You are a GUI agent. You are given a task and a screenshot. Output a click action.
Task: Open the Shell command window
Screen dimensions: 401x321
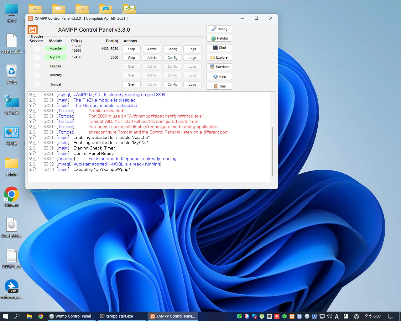[219, 48]
